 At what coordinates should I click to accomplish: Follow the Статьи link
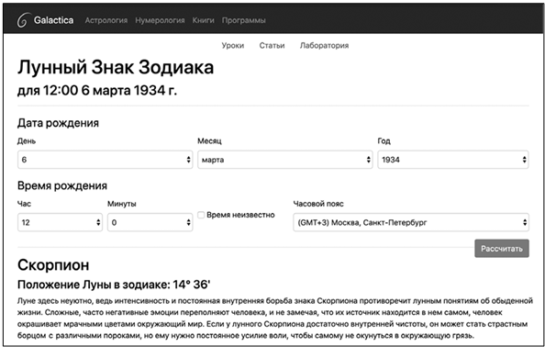[272, 46]
